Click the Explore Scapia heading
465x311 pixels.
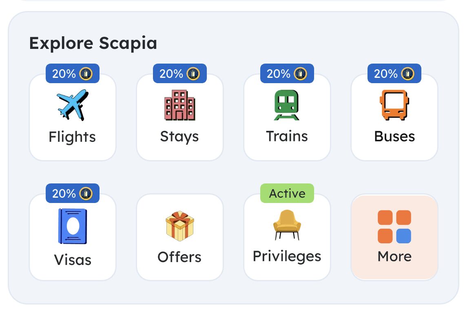click(x=93, y=43)
